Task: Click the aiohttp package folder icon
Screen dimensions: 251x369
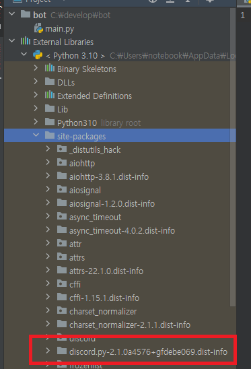Action: pos(62,162)
